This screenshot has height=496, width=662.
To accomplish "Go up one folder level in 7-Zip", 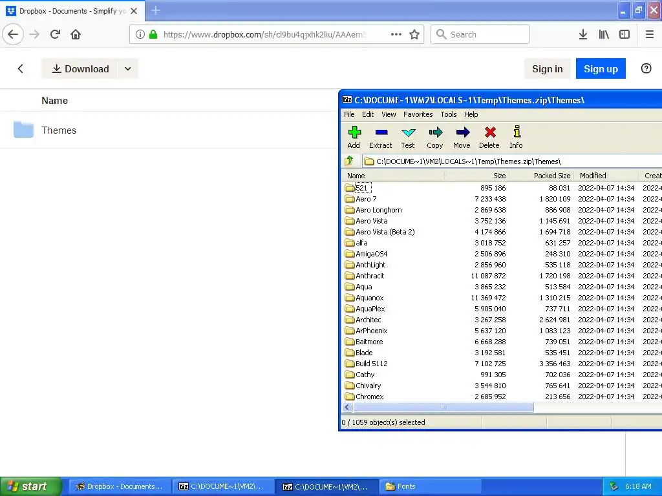I will (x=348, y=161).
